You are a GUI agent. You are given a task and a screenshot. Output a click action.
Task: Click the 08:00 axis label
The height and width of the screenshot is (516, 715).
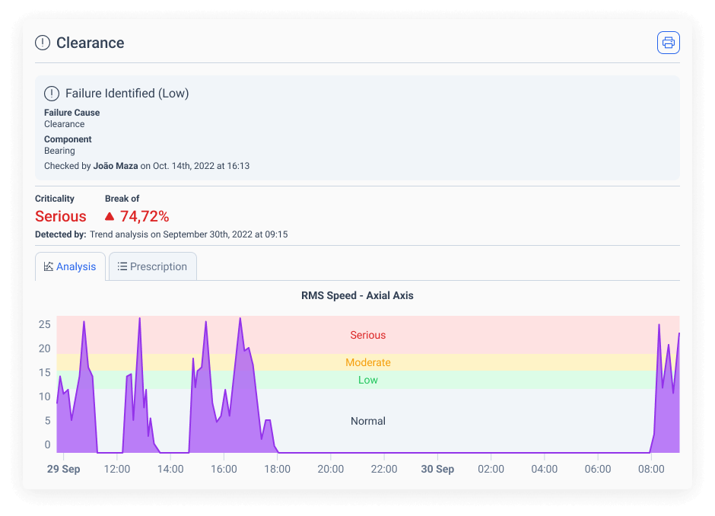point(651,469)
